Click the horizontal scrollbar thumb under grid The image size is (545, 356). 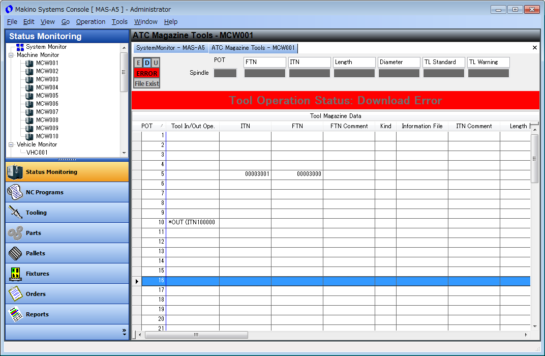(196, 335)
